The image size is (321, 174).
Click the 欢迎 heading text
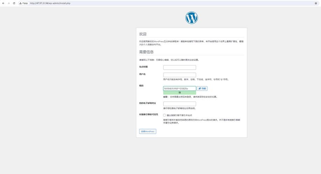[x=143, y=34]
